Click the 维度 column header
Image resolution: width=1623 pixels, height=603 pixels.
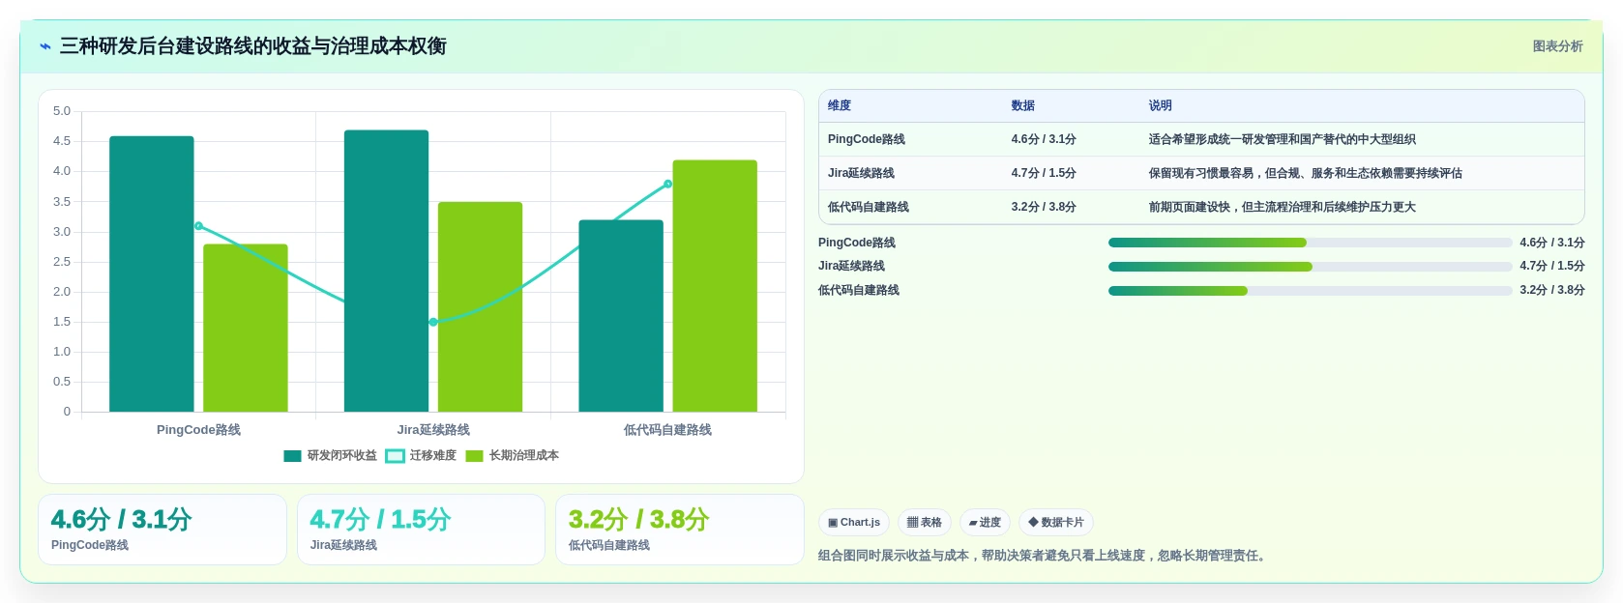[x=840, y=105]
